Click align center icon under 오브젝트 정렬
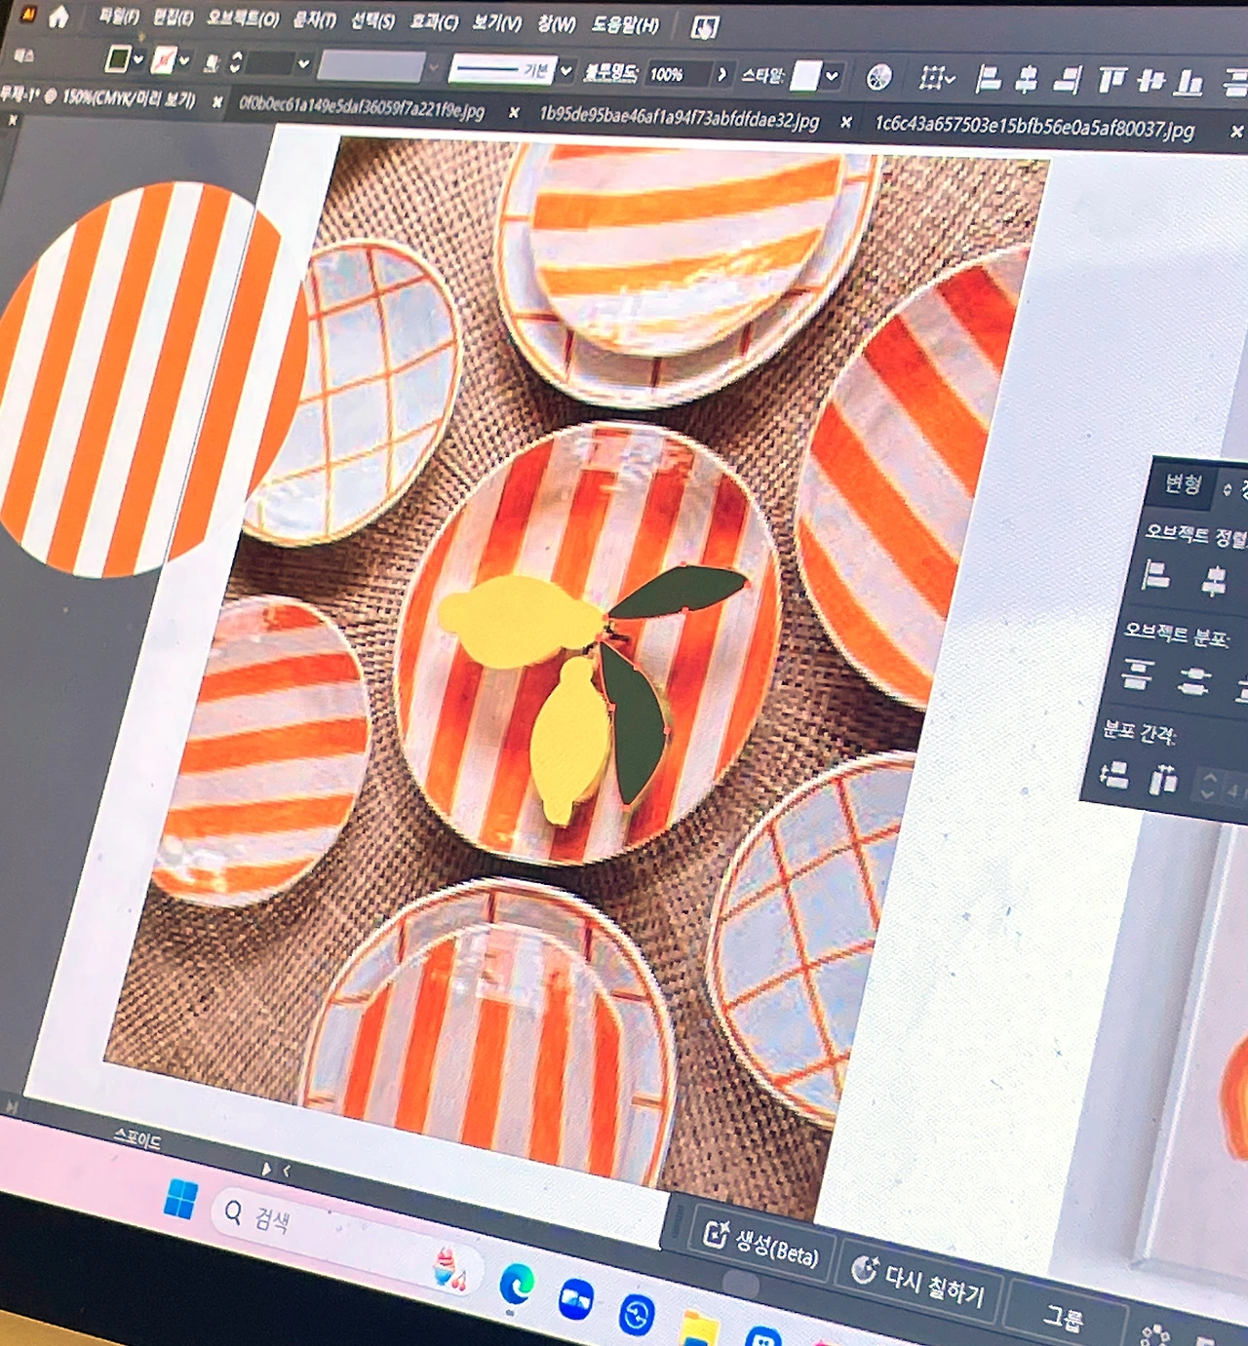1248x1346 pixels. [x=1213, y=581]
